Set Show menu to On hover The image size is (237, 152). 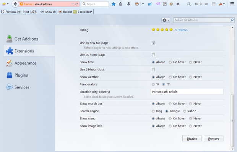pyautogui.click(x=170, y=119)
